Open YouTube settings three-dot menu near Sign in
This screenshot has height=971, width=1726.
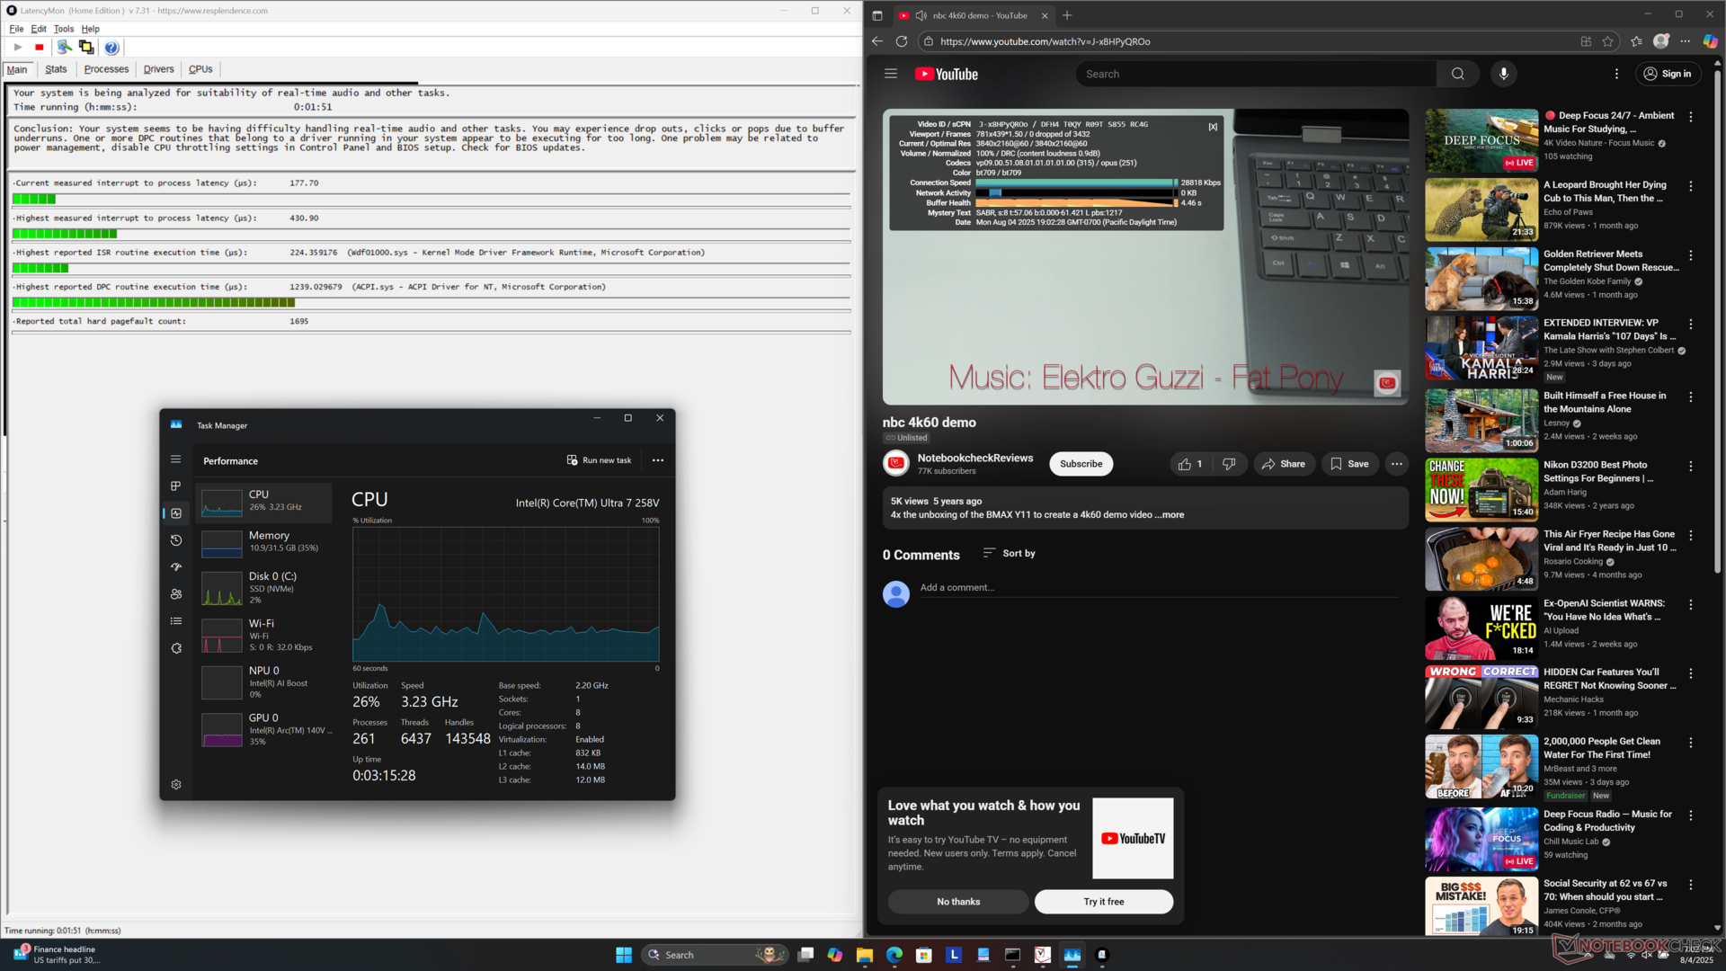pyautogui.click(x=1616, y=74)
